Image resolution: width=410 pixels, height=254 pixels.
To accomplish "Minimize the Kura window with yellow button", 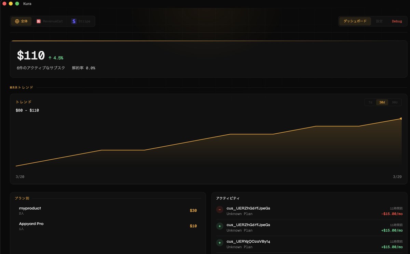I will 11,4.
